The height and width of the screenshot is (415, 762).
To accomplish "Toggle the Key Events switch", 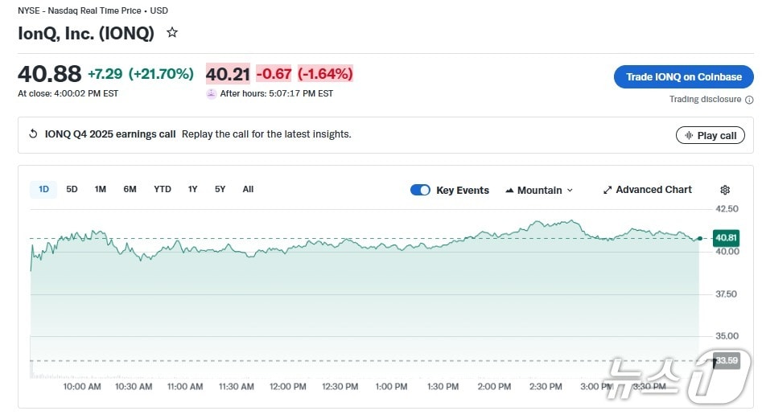I will click(420, 190).
